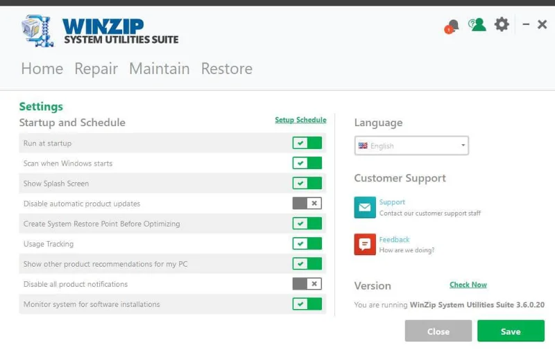The height and width of the screenshot is (352, 555).
Task: Toggle Monitor system for software installations
Action: (307, 304)
